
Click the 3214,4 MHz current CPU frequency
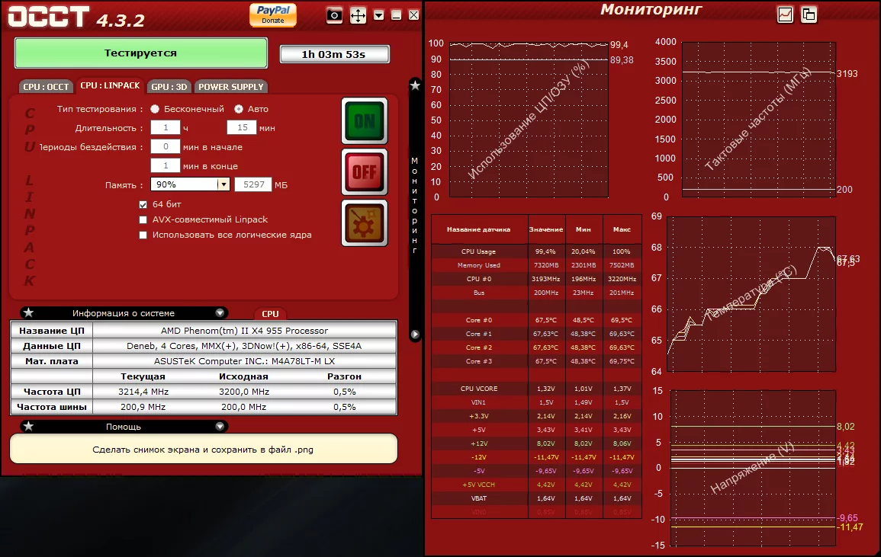tap(143, 392)
